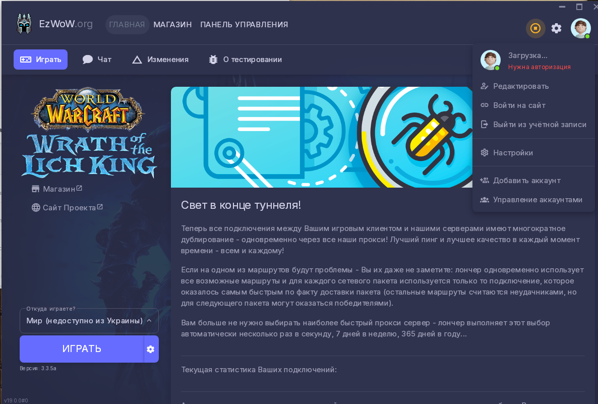Open game options gear beside ИГРАТЬ
Screen dimensions: 598x404
coord(150,349)
